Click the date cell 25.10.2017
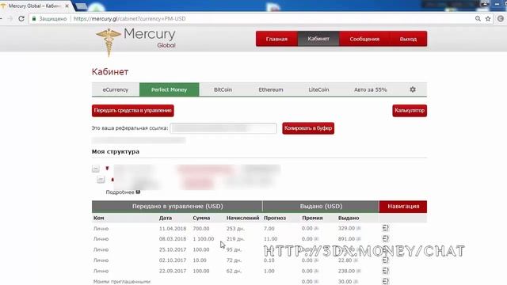This screenshot has width=507, height=285. (173, 250)
